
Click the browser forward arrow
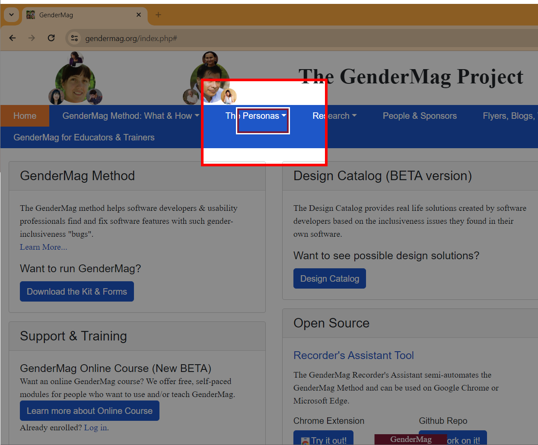(x=32, y=38)
